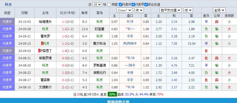This screenshot has width=237, height=103.
Task: Click the 0-0(0-0) score on 24-08-25
Action: point(68,65)
